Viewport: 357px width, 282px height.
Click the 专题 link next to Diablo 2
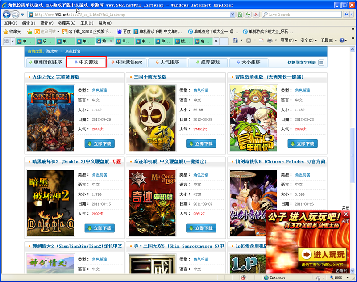pyautogui.click(x=116, y=161)
